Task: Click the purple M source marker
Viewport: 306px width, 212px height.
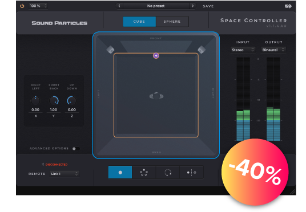Action: click(x=156, y=56)
